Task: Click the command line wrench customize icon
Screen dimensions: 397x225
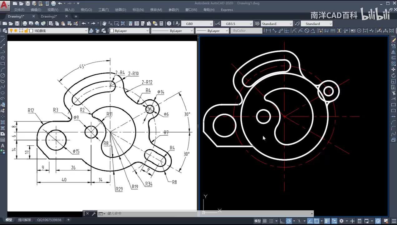Action: coord(93,214)
